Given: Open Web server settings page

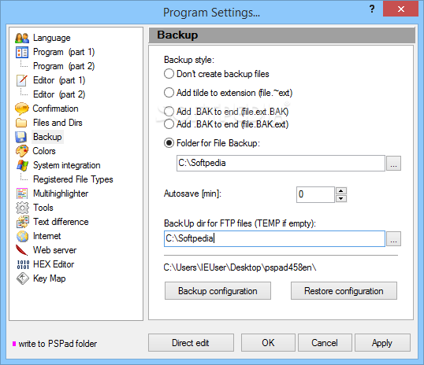Looking at the screenshot, I should pos(54,250).
